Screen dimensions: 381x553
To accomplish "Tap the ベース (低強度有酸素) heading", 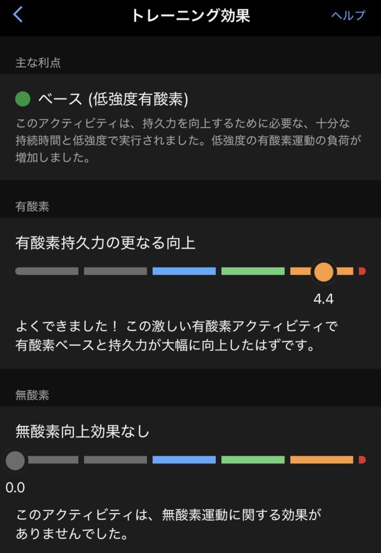I will click(113, 99).
